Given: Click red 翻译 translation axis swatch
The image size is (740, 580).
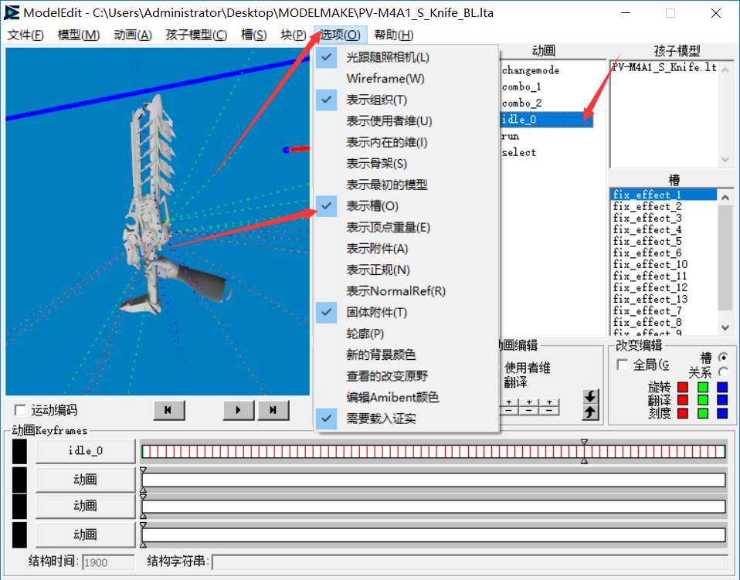Looking at the screenshot, I should [682, 400].
